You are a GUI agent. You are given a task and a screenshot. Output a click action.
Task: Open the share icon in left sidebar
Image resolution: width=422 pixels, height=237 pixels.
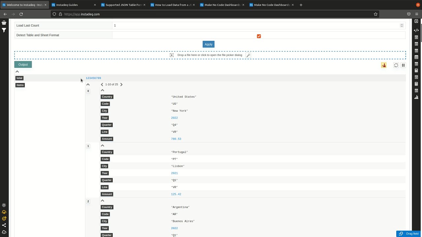point(4,225)
